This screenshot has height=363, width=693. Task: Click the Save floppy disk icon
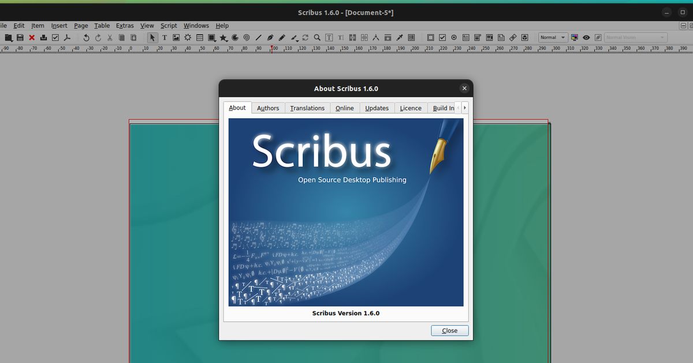click(x=20, y=37)
